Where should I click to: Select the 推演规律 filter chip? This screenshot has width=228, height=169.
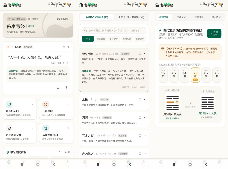[127, 39]
